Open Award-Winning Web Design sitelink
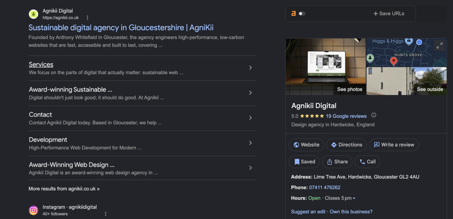 tap(72, 165)
